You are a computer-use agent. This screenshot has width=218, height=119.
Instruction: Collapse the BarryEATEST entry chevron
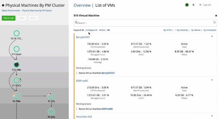tap(212, 36)
